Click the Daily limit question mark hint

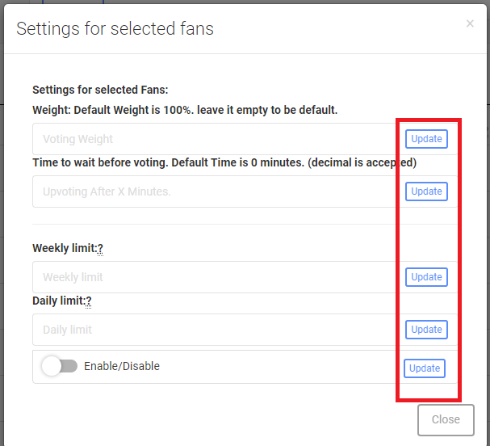(89, 301)
